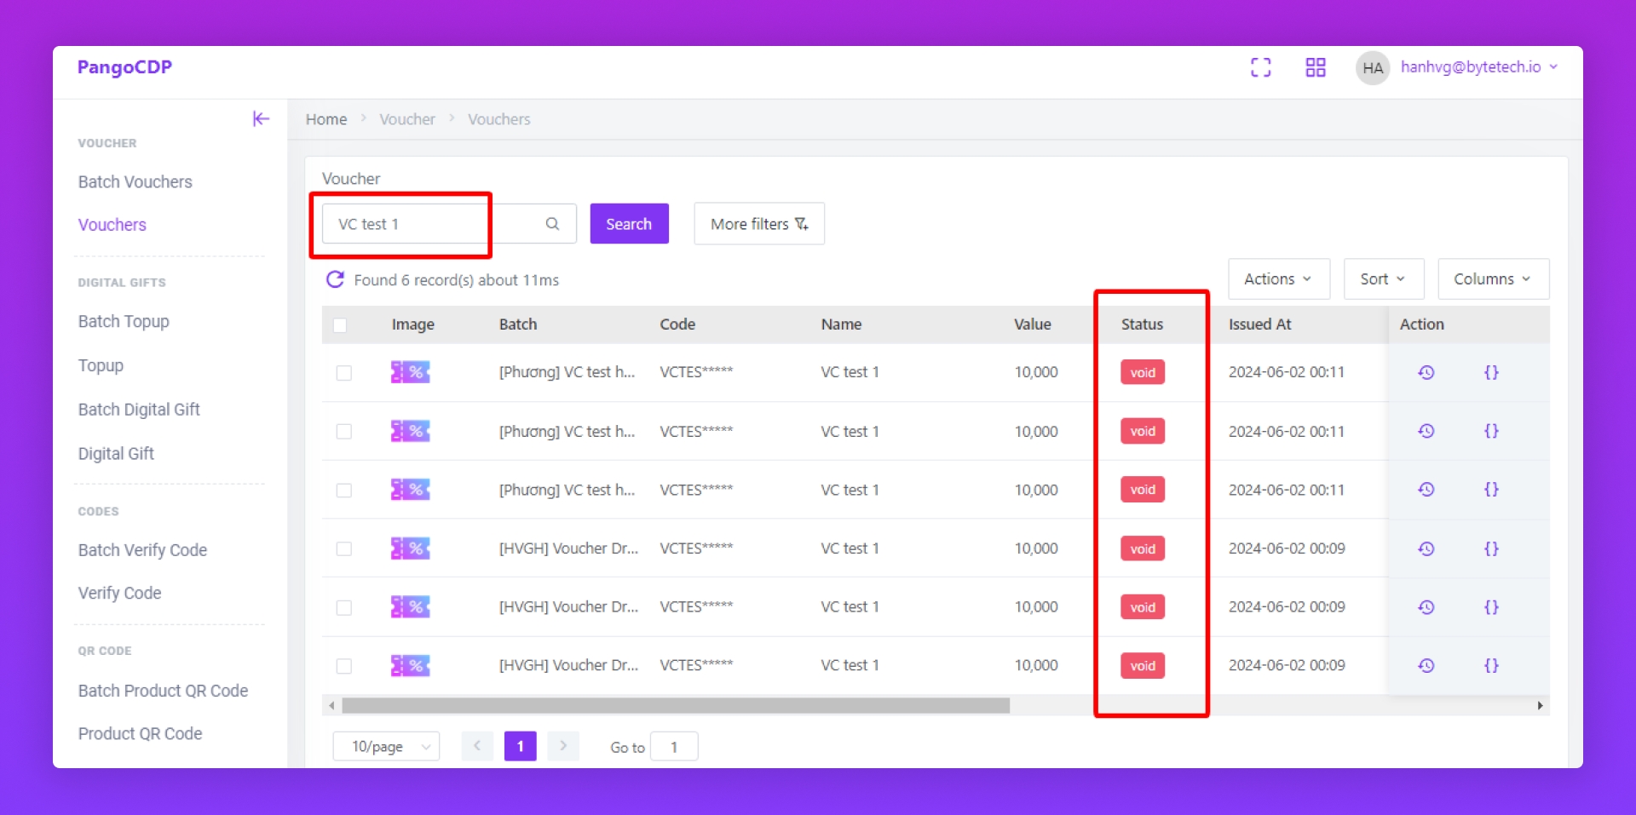Open Verify Code from sidebar menu

(x=119, y=594)
